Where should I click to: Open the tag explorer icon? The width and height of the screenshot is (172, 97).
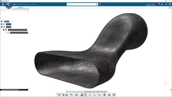point(100,4)
